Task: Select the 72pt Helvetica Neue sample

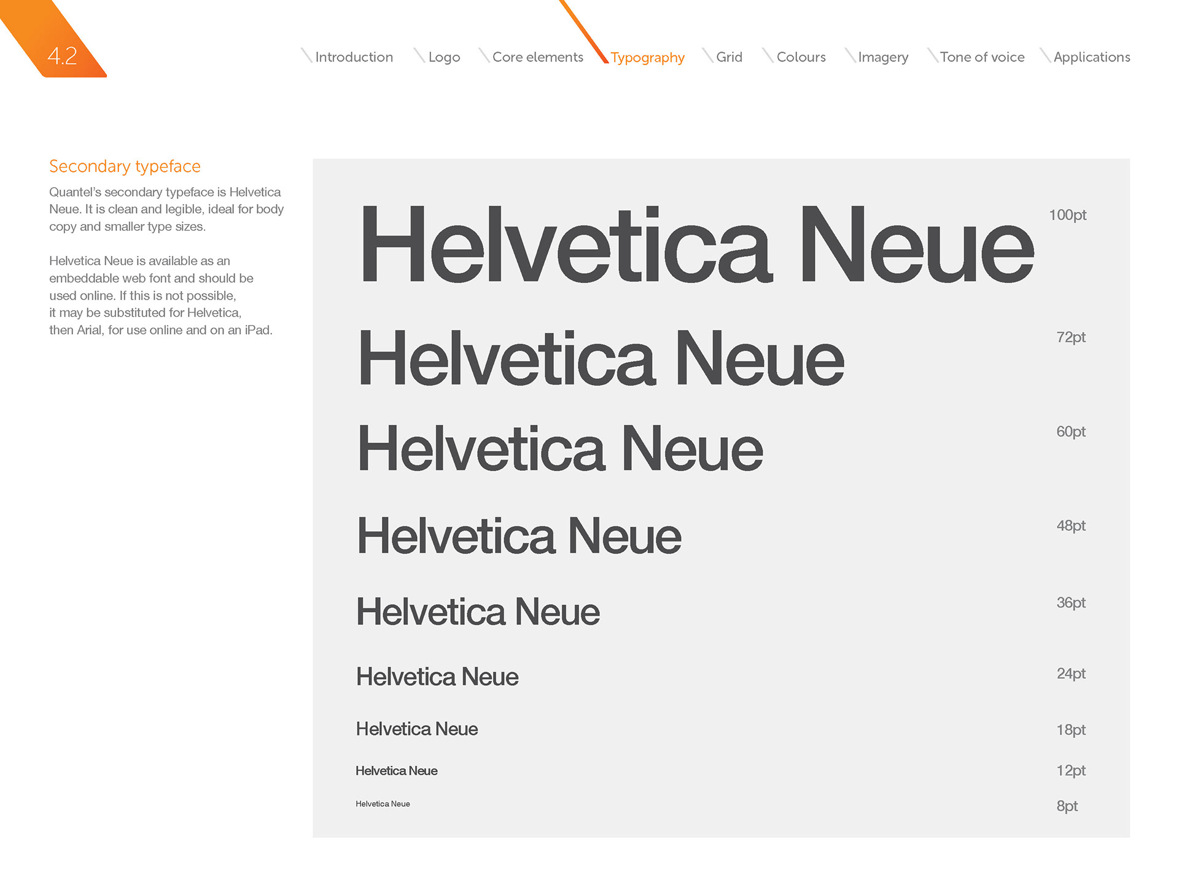Action: tap(601, 358)
